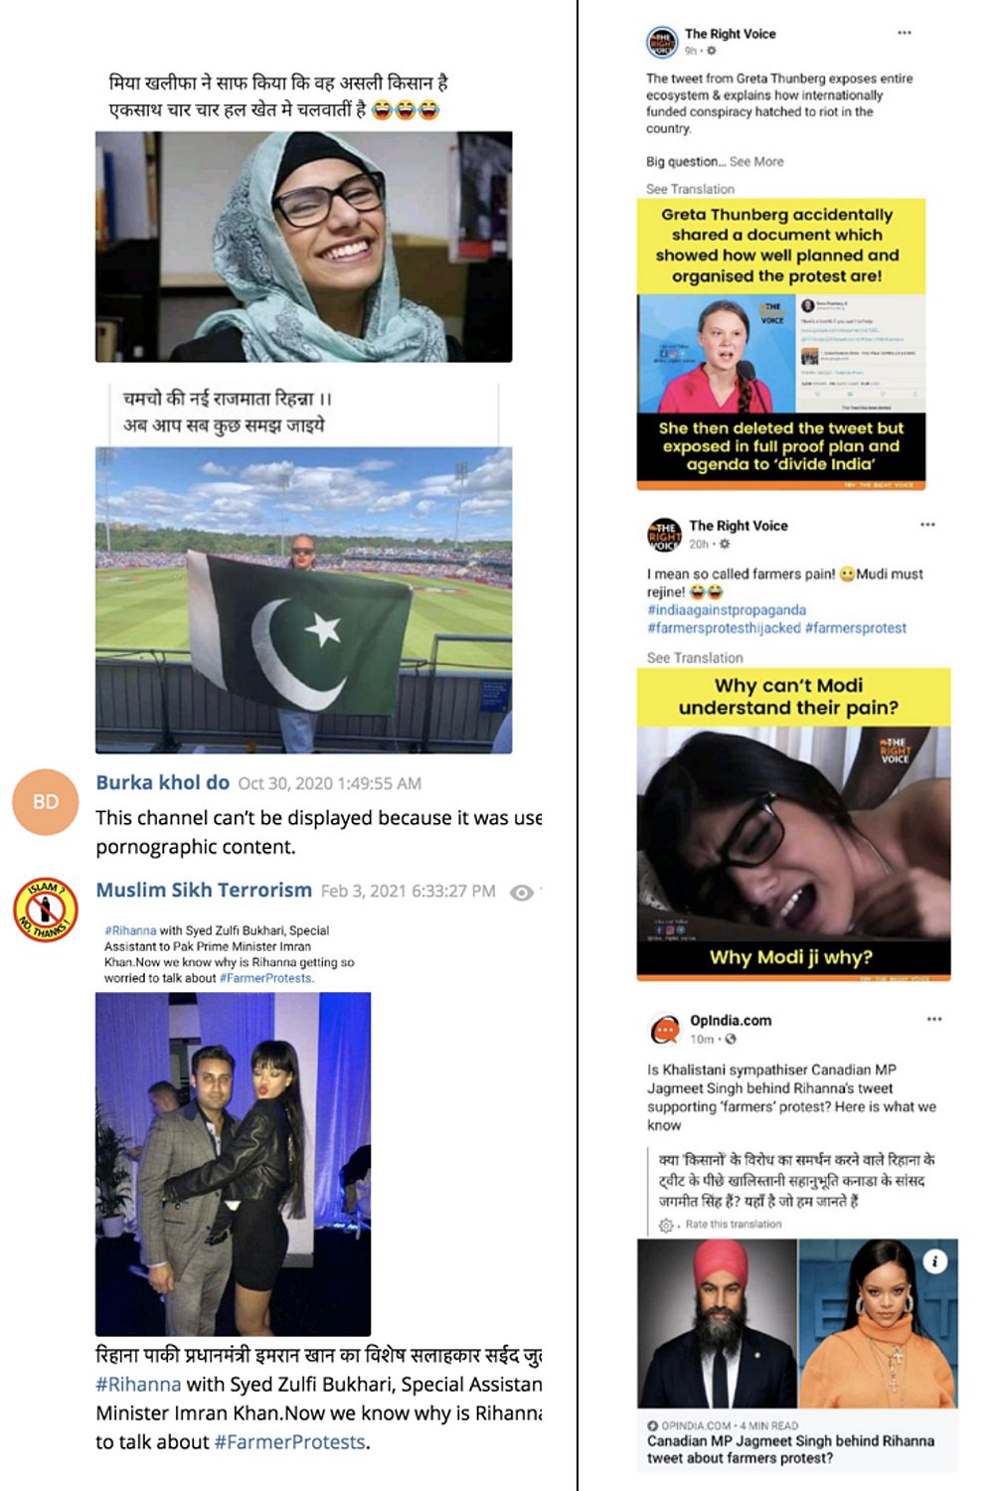Click OpIndia.com page logo avatar
The image size is (994, 1491).
[x=664, y=1030]
